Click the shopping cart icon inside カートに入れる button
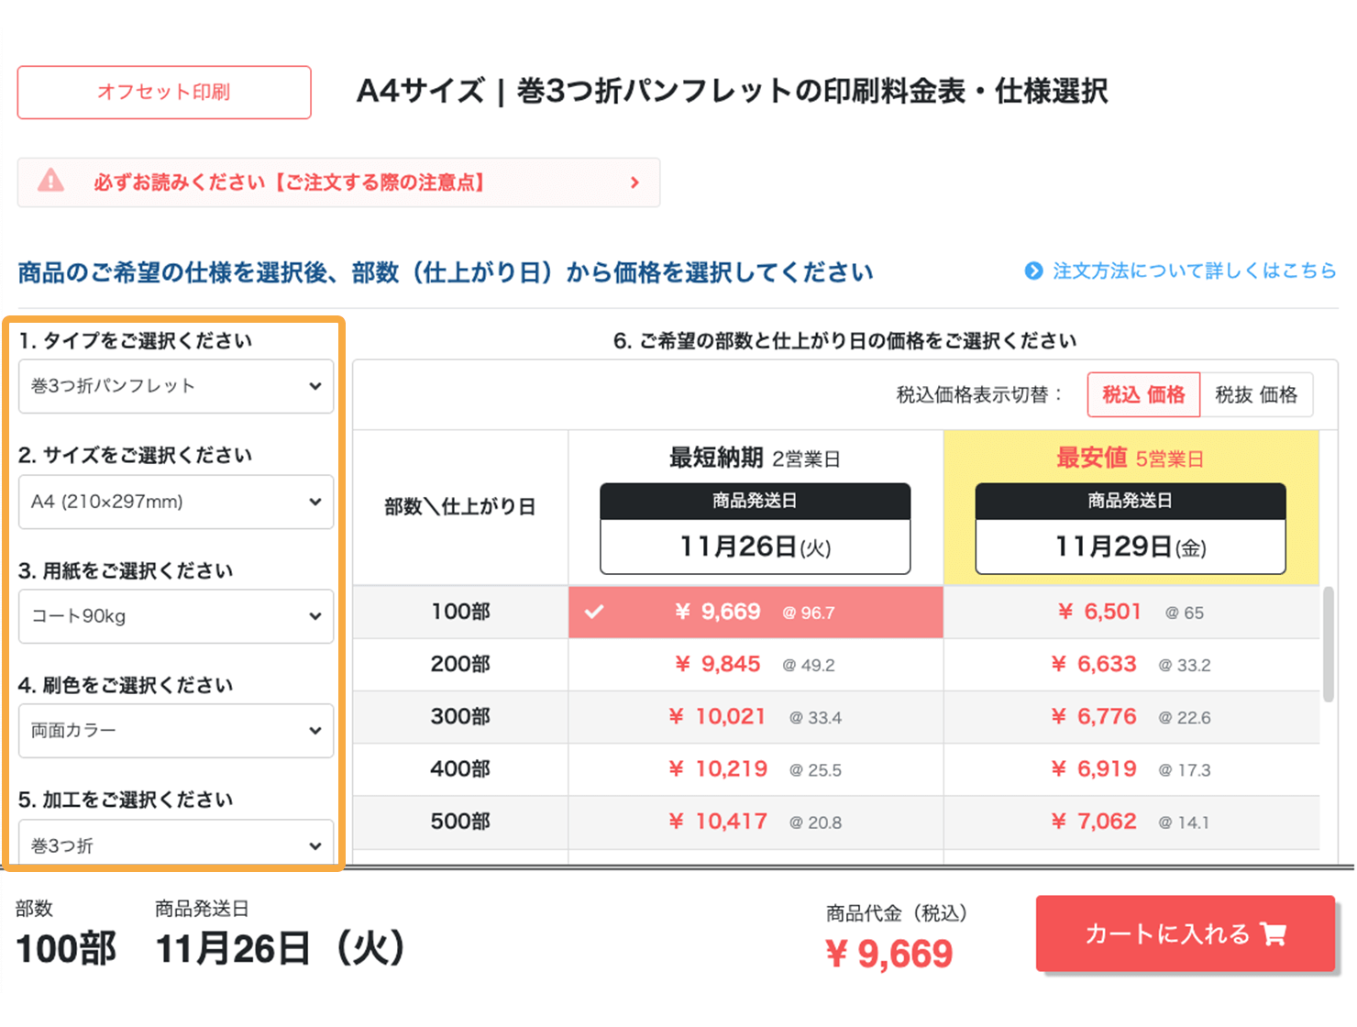The height and width of the screenshot is (1027, 1357). pyautogui.click(x=1274, y=933)
